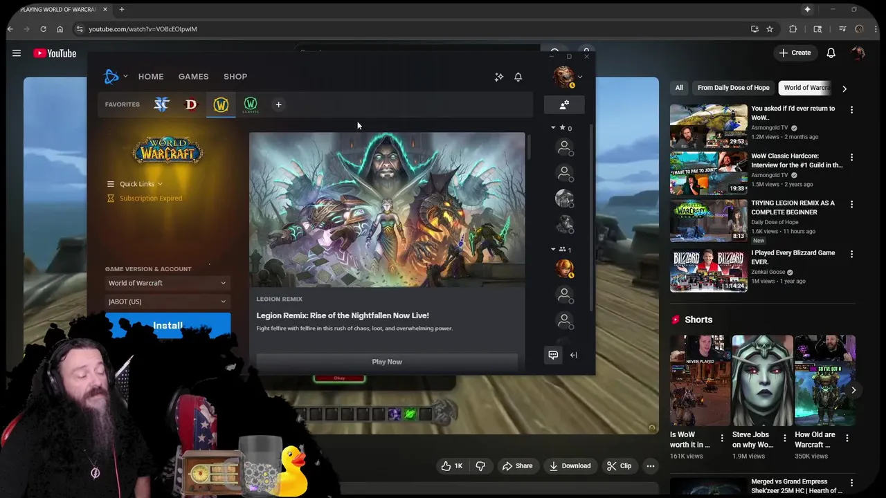The width and height of the screenshot is (886, 498).
Task: Select the Diablo favorite icon
Action: pos(191,104)
